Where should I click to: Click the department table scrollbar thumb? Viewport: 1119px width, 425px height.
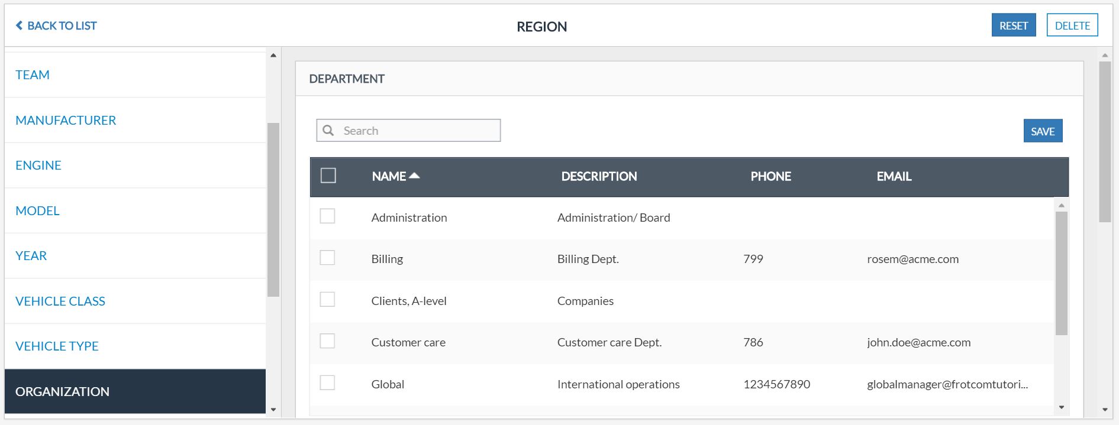coord(1061,273)
